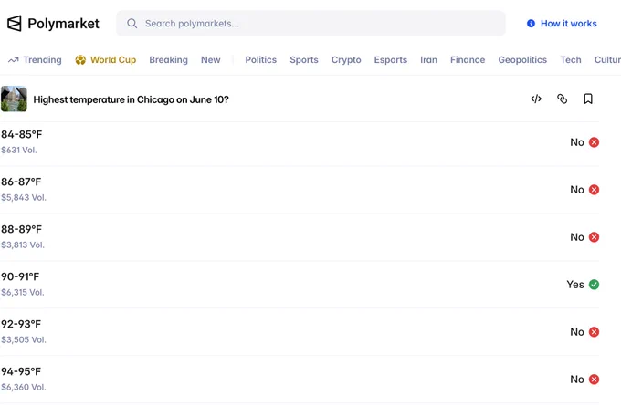This screenshot has height=406, width=621.
Task: Open the Trending tab
Action: (x=35, y=59)
